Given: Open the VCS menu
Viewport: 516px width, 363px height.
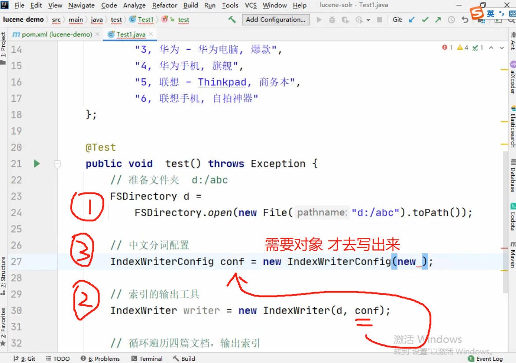Looking at the screenshot, I should (251, 5).
